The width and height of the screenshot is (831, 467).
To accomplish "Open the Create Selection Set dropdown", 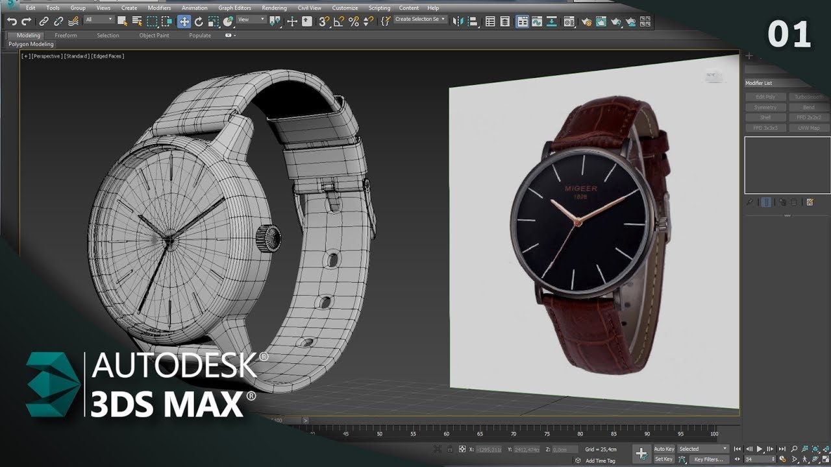I will pos(421,19).
